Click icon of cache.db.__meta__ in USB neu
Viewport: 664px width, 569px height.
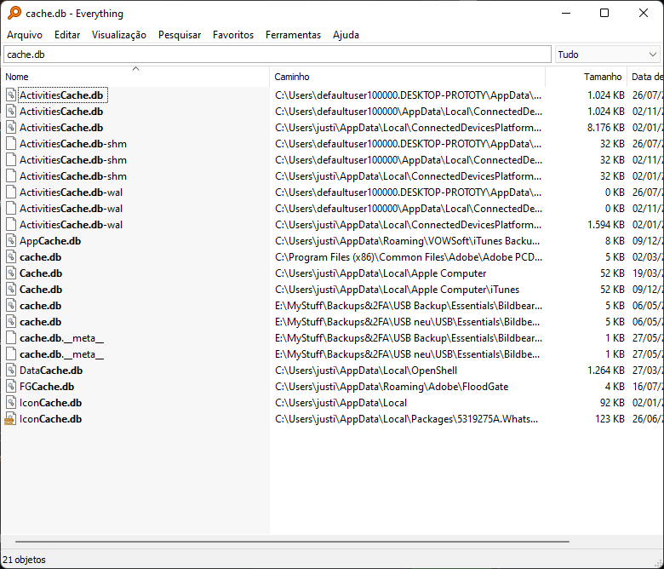coord(11,354)
